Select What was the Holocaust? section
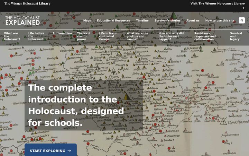Image resolution: width=249 pixels, height=156 pixels. 12,36
